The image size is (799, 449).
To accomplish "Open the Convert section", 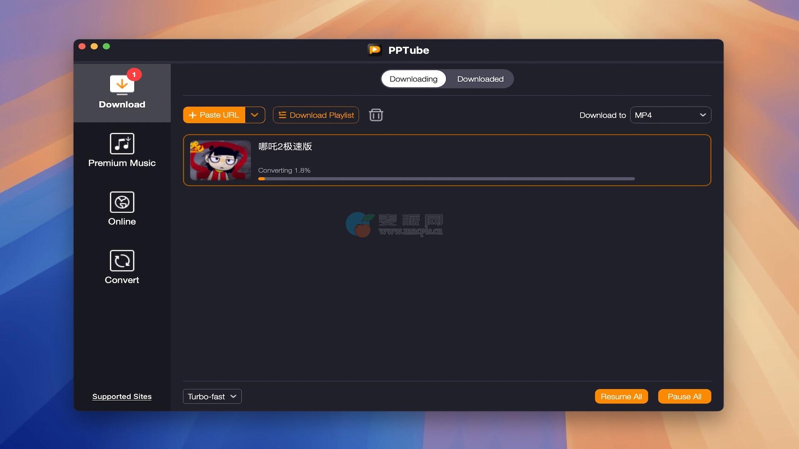I will [x=122, y=267].
